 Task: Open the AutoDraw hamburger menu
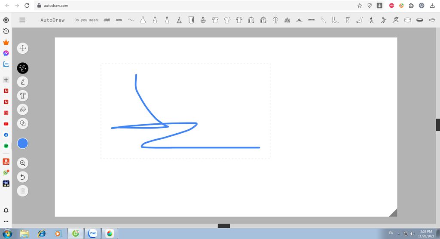click(x=22, y=20)
